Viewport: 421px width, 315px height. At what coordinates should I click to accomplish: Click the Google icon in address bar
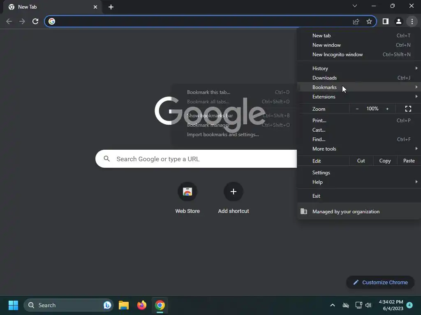(x=52, y=21)
